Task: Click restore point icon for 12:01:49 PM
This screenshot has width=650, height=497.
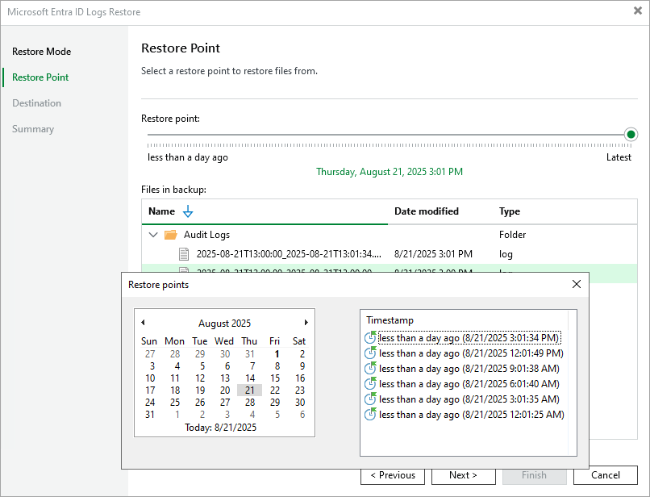Action: (x=371, y=353)
